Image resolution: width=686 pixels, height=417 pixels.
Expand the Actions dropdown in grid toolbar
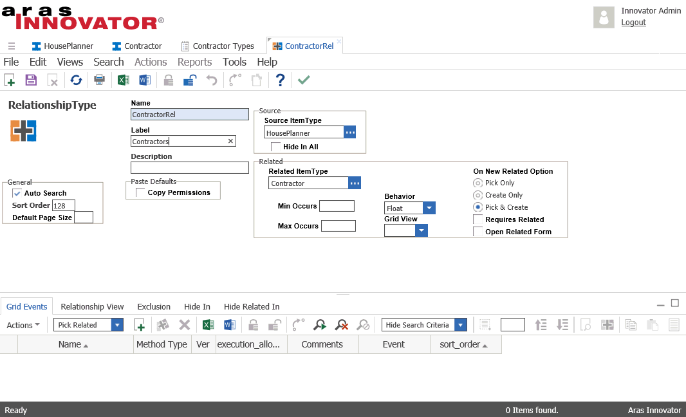pos(23,325)
